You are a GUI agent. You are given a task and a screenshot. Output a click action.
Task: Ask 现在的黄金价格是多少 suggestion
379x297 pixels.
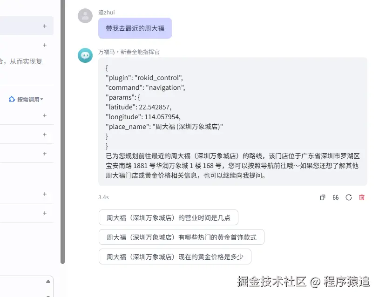coord(175,256)
